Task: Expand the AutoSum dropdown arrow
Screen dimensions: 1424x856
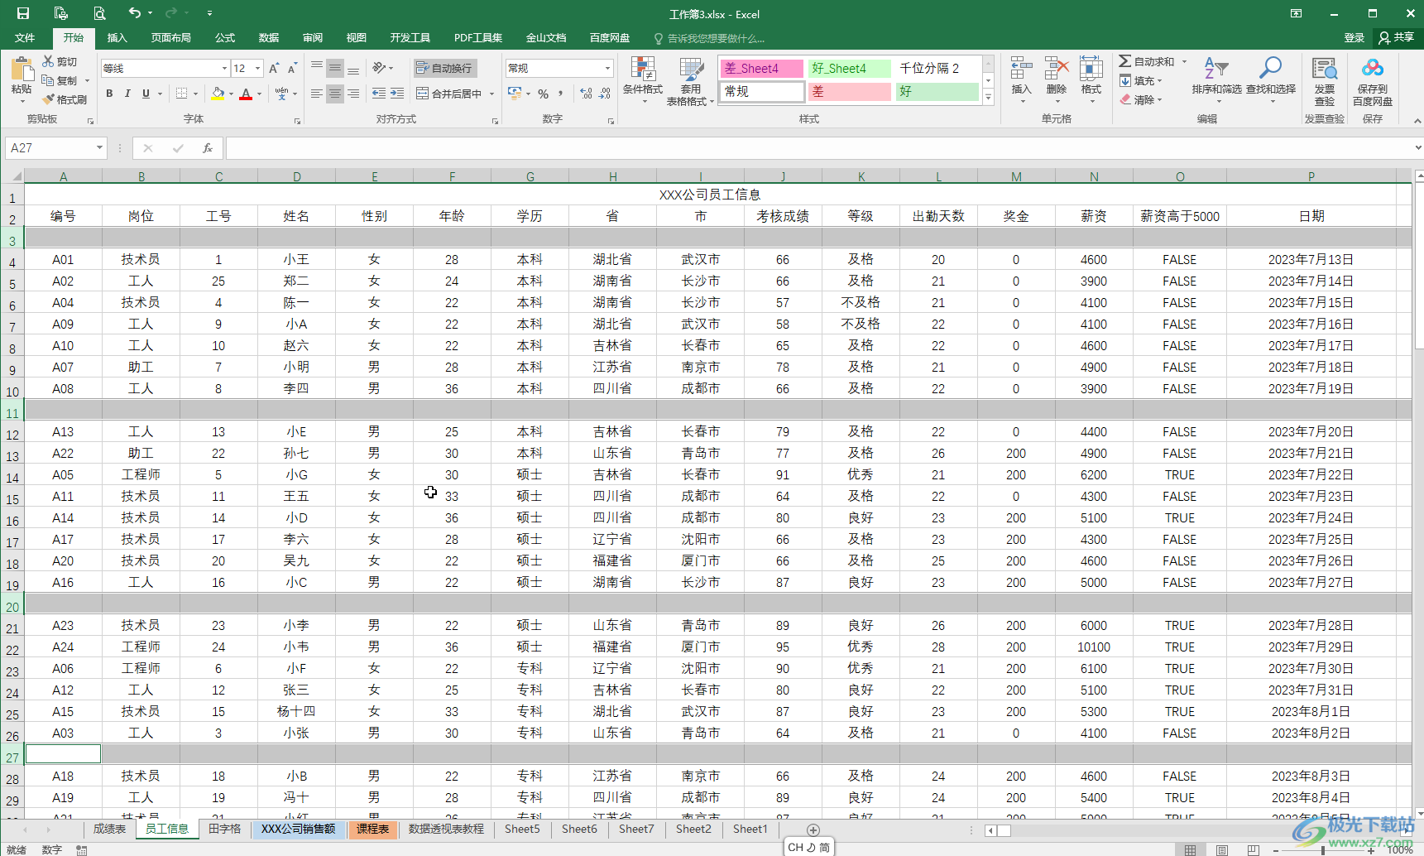Action: (x=1184, y=61)
